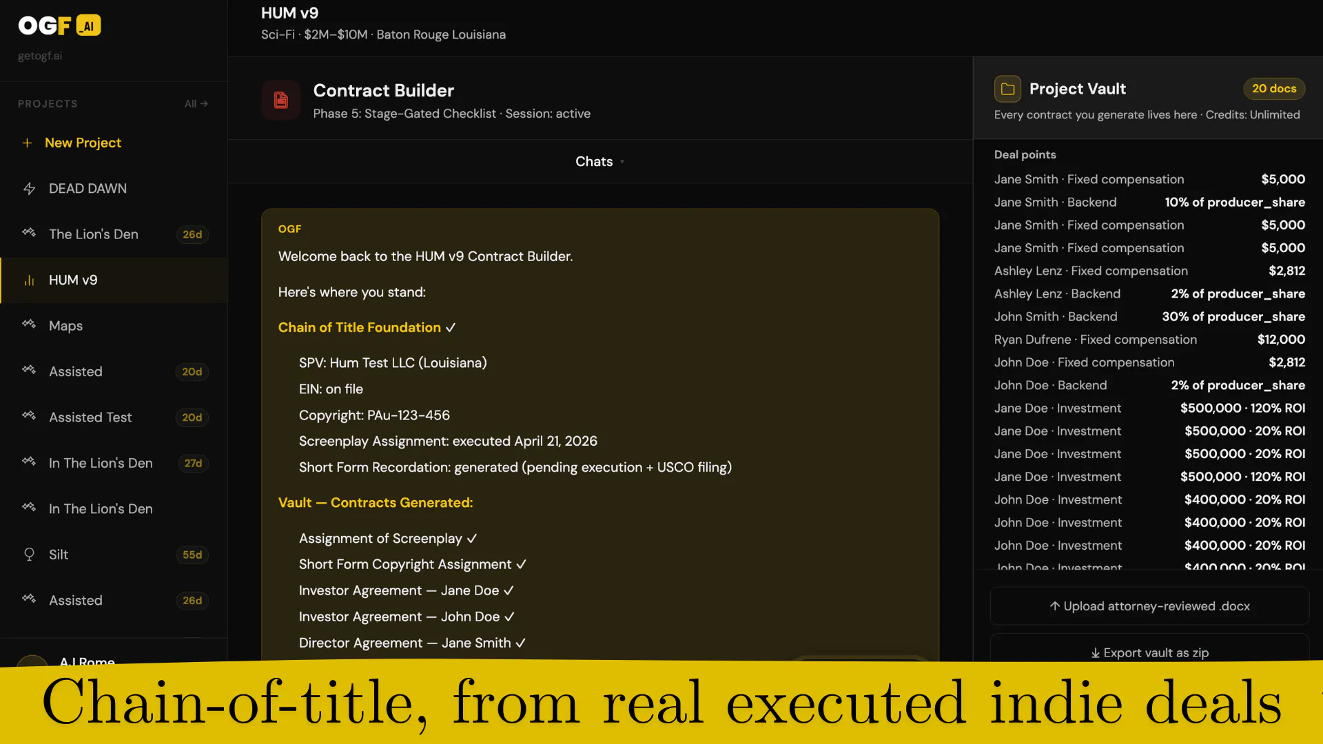This screenshot has height=744, width=1323.
Task: Click Director Agreement — Jane Smith entry
Action: pyautogui.click(x=412, y=643)
